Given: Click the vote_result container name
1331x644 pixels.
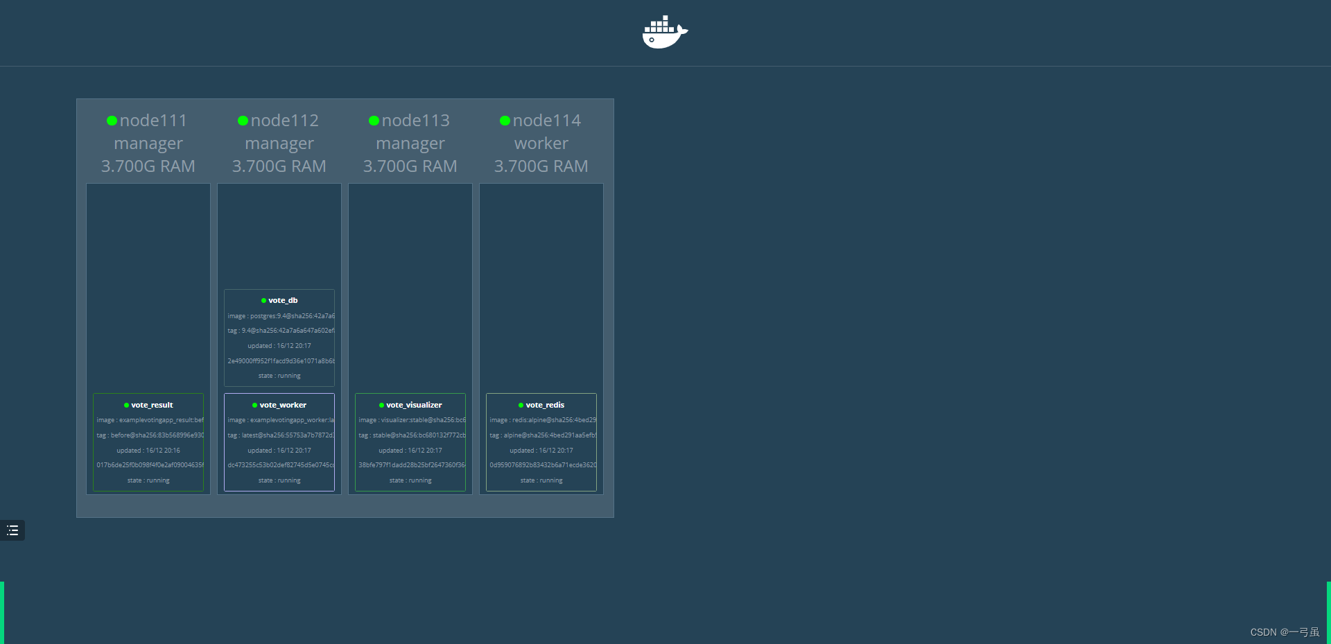Looking at the screenshot, I should (152, 405).
